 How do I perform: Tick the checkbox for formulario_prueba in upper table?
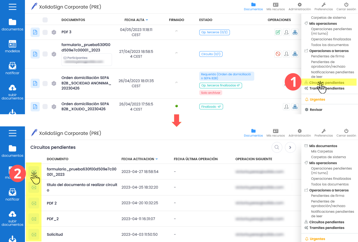[45, 54]
